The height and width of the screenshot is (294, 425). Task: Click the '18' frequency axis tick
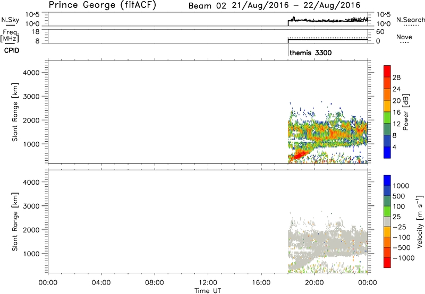pos(36,32)
